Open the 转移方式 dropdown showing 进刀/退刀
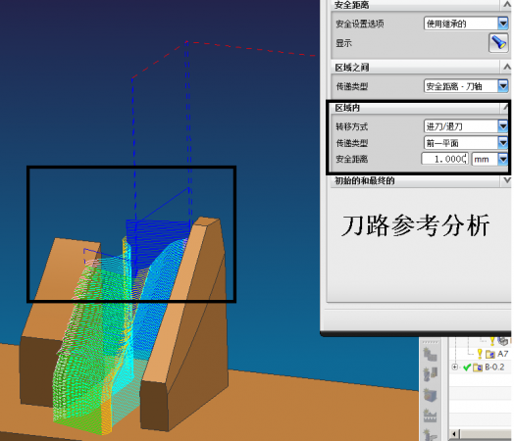The image size is (514, 441). point(466,126)
